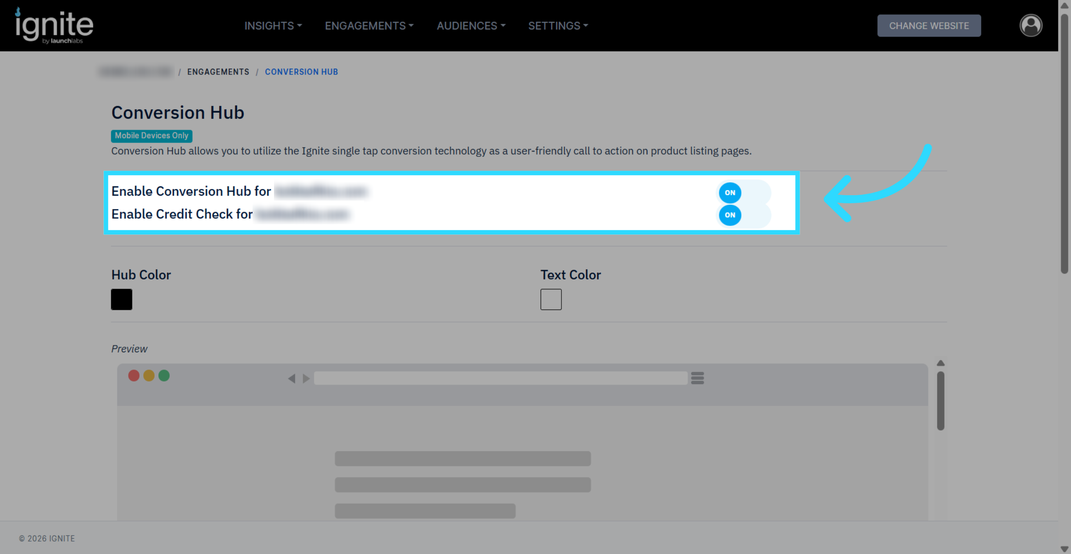Open the Text Color swatch
This screenshot has width=1071, height=554.
click(x=551, y=299)
